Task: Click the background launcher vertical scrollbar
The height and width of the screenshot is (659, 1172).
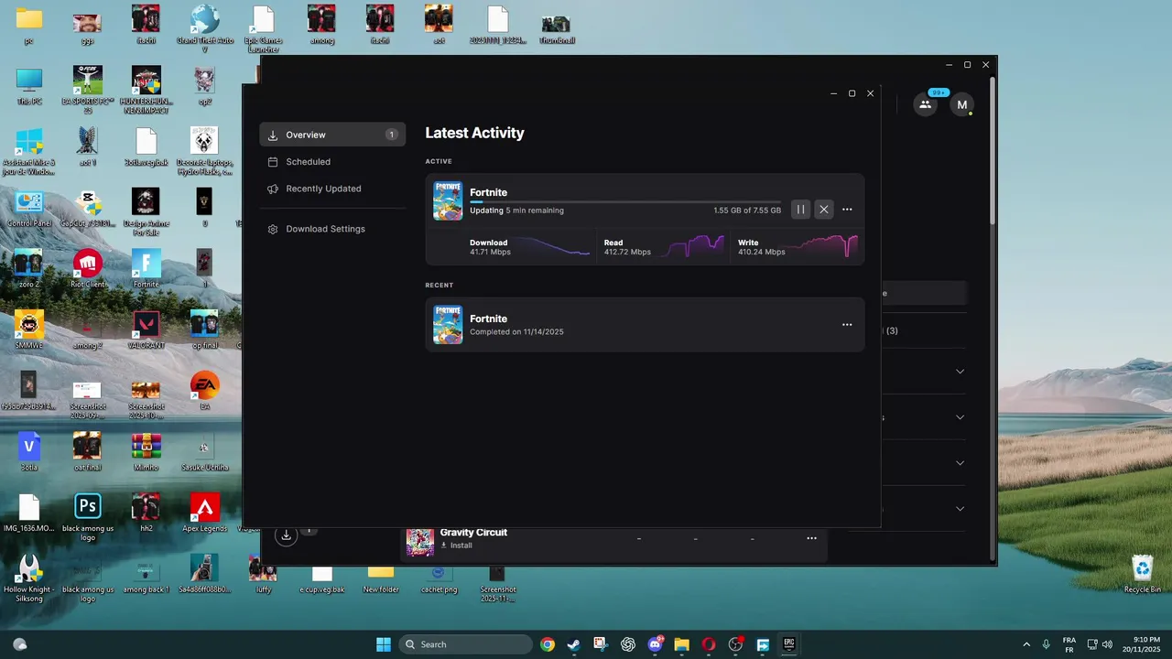Action: tap(992, 151)
